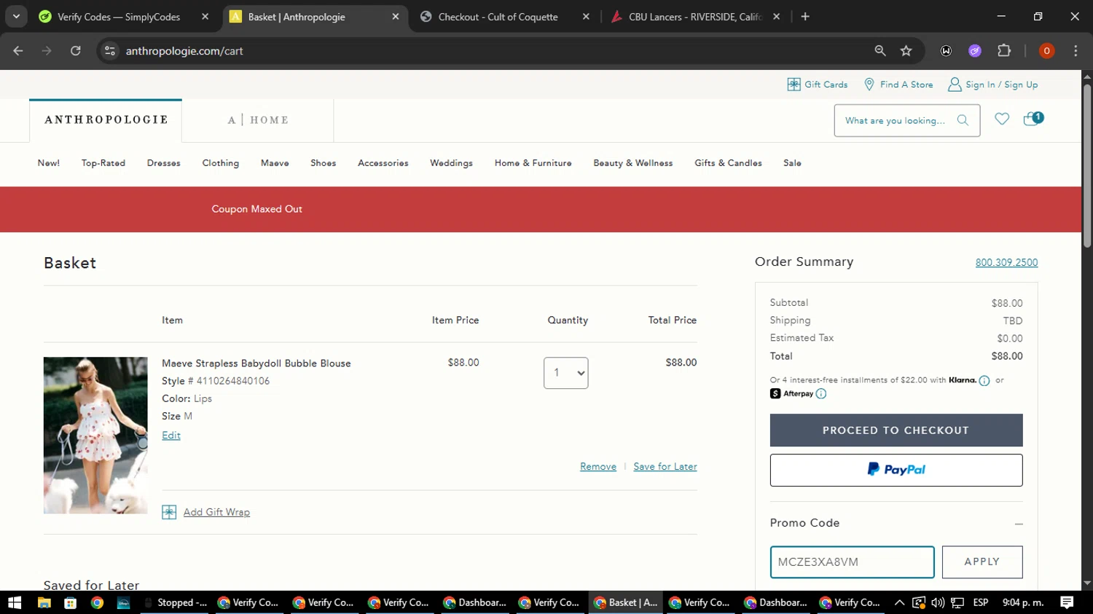
Task: Open Chrome profile avatar
Action: point(1046,50)
